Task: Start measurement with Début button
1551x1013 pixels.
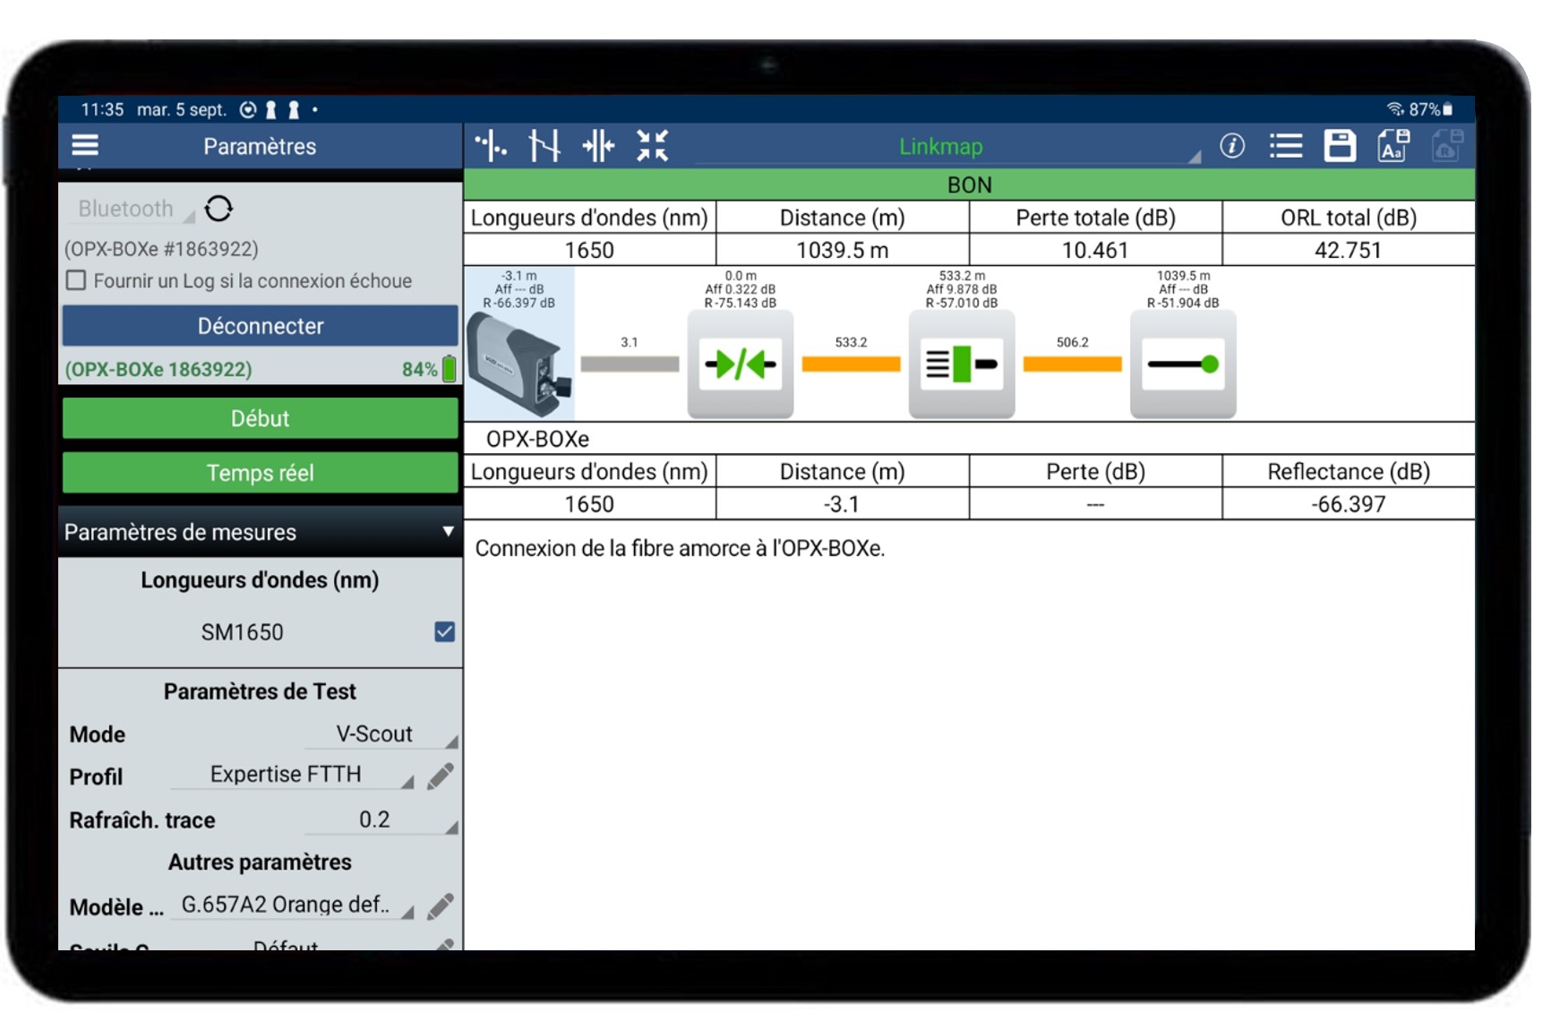Action: coord(260,418)
